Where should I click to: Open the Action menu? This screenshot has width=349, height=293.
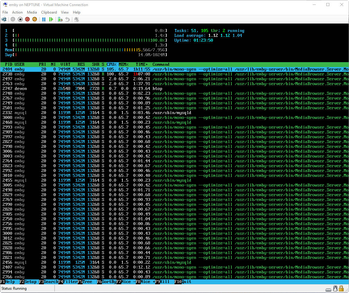click(x=17, y=12)
